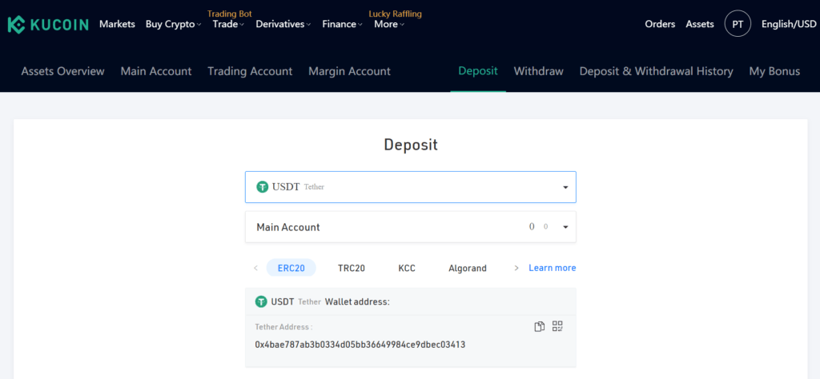
Task: Expand the More menu
Action: 389,24
